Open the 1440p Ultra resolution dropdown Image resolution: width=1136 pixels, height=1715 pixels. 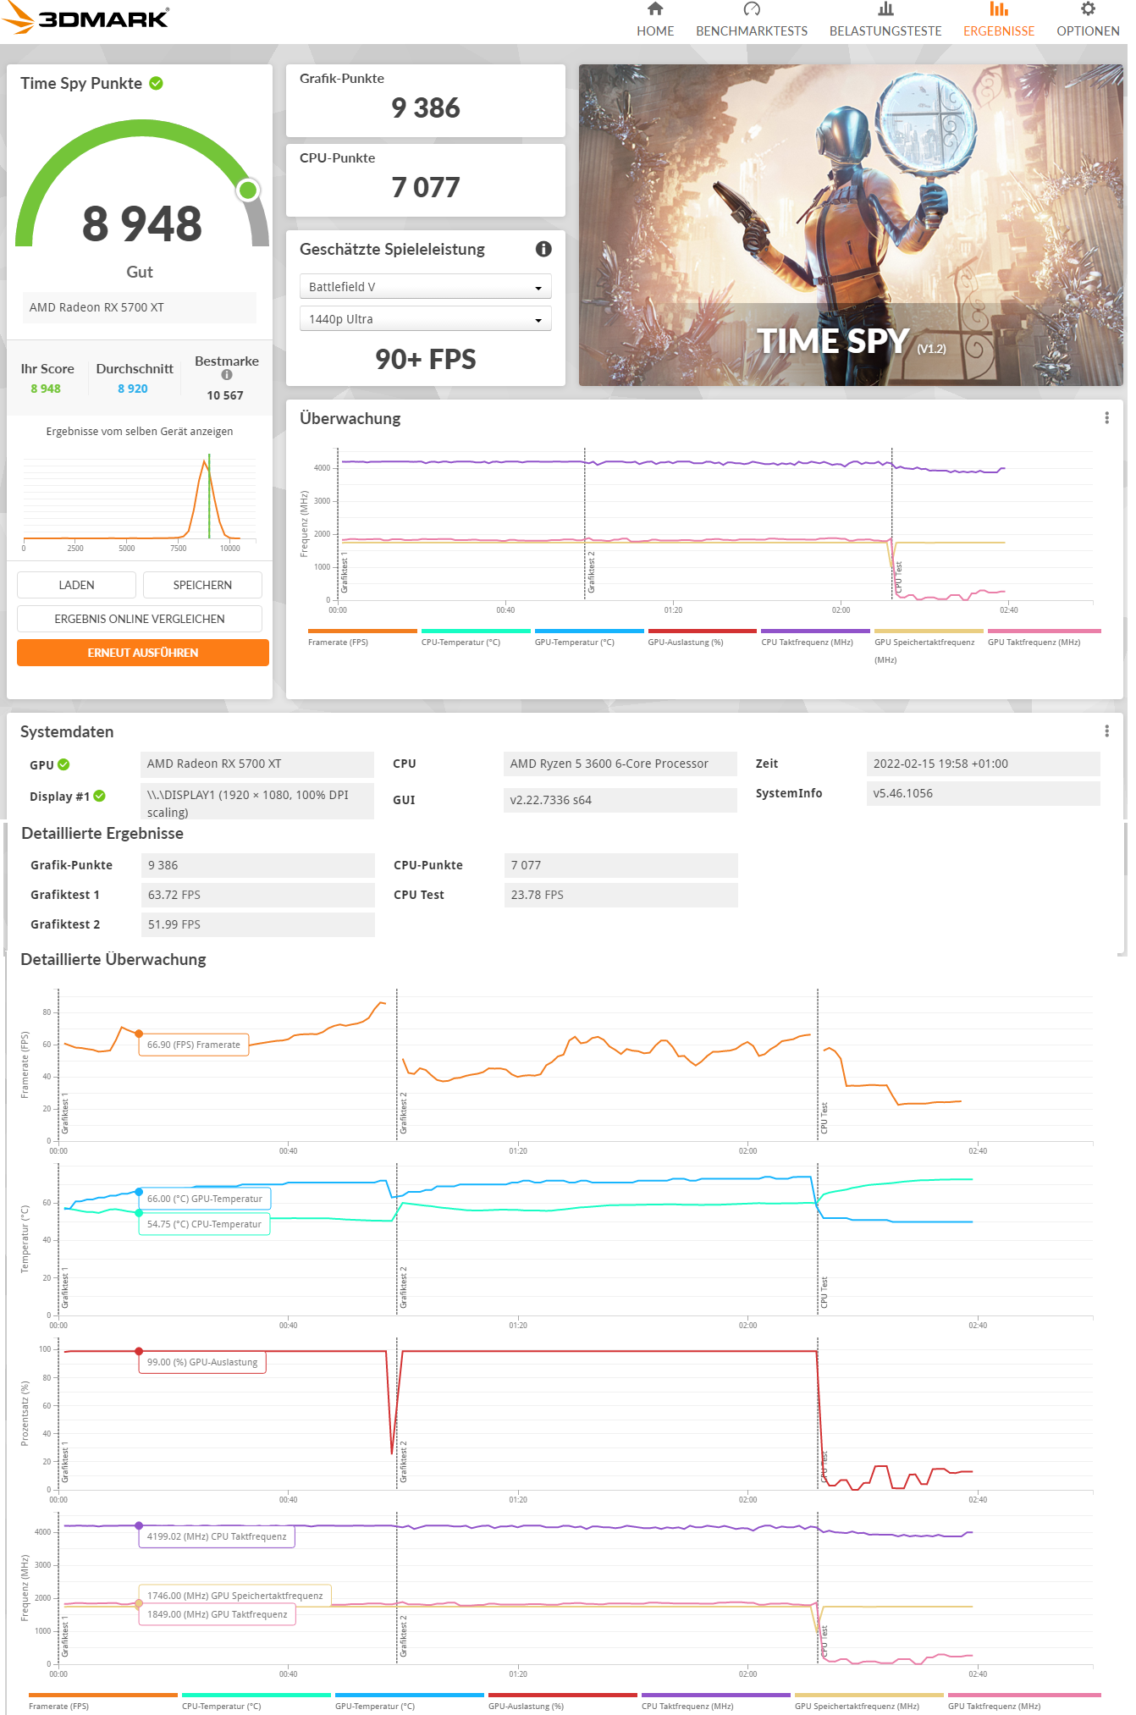pos(426,319)
